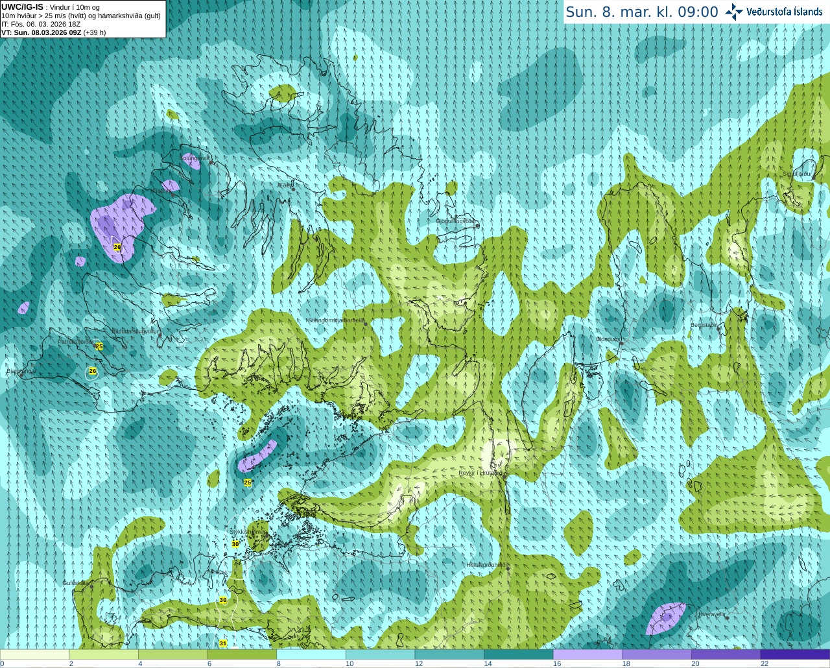This screenshot has width=830, height=668.
Task: Click the 'Gjögurflugvöllur' station label
Action: coord(456,221)
